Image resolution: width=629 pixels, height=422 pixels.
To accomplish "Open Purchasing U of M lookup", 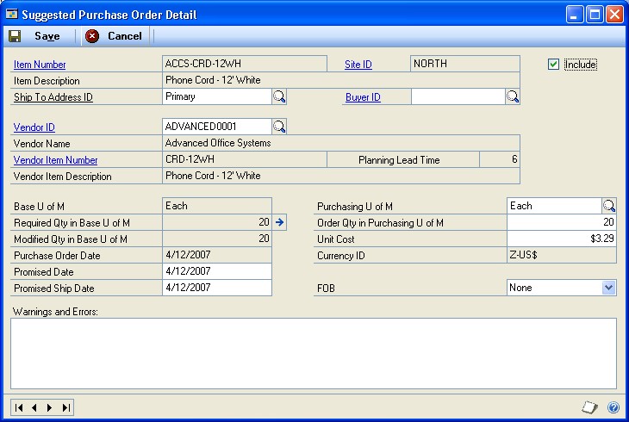I will pos(609,206).
